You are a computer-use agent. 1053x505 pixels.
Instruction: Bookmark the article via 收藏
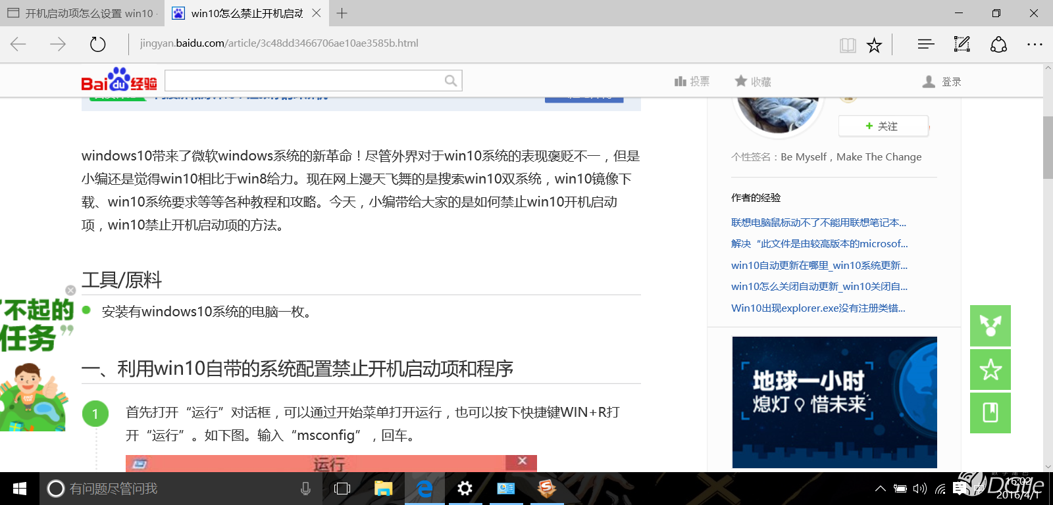point(753,82)
